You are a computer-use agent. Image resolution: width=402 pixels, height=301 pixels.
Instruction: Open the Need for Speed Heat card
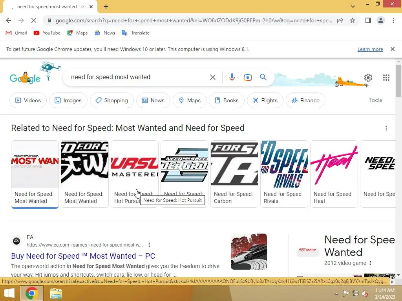(334, 174)
